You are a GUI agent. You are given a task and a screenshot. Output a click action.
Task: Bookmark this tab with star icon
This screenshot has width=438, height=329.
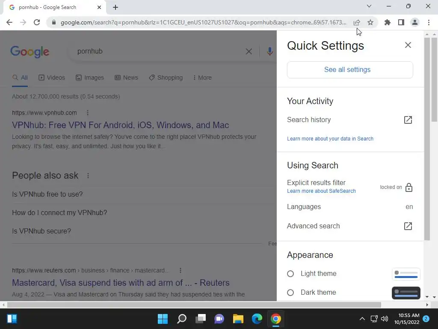[x=370, y=22]
